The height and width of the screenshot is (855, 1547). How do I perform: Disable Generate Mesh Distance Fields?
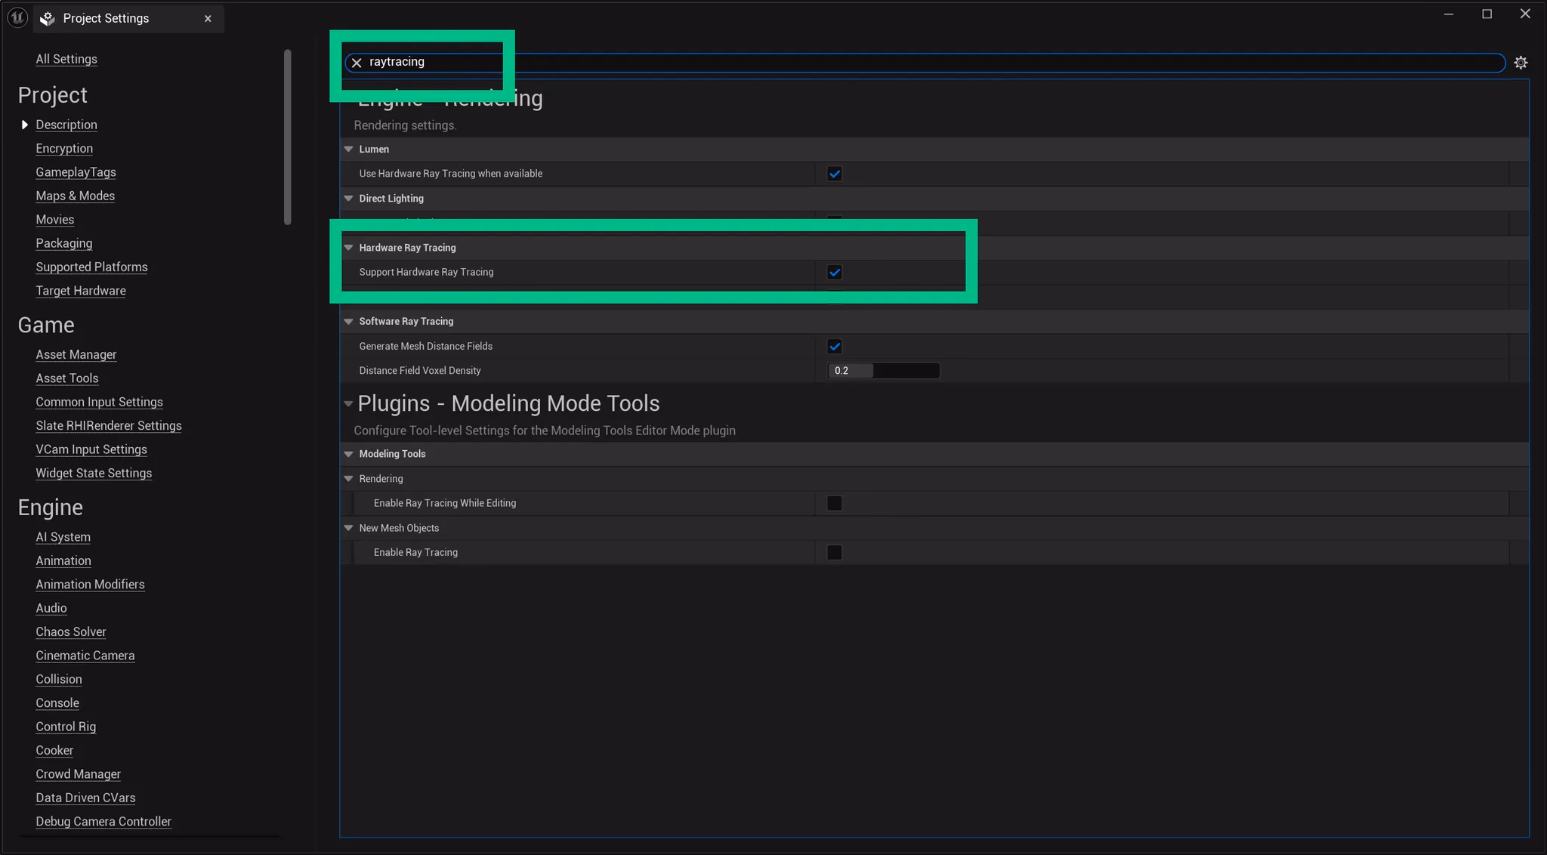[x=834, y=346]
